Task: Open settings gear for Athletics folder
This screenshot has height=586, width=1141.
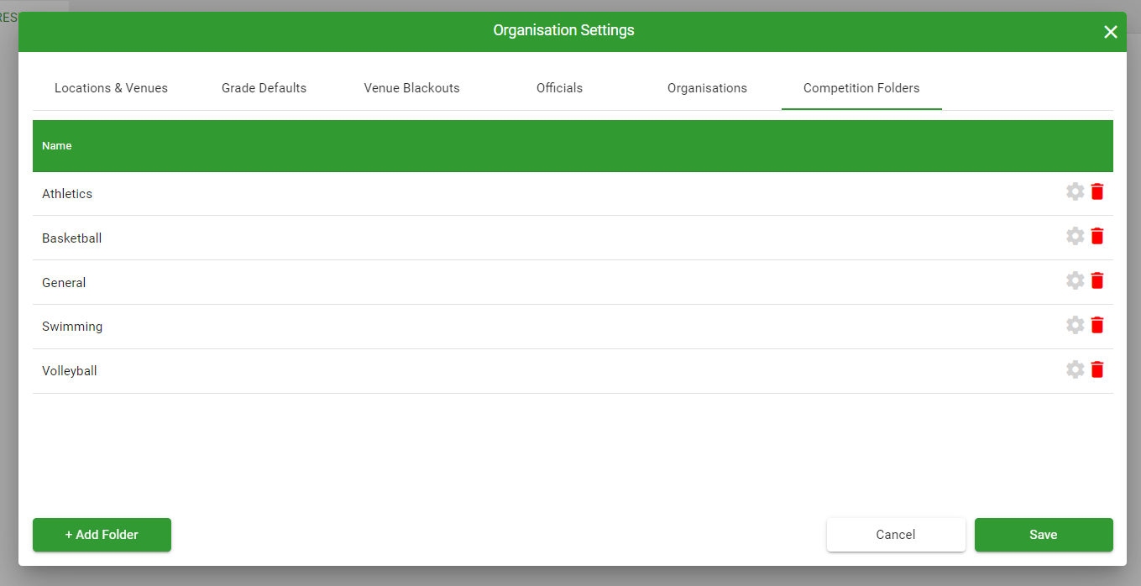Action: [x=1075, y=191]
